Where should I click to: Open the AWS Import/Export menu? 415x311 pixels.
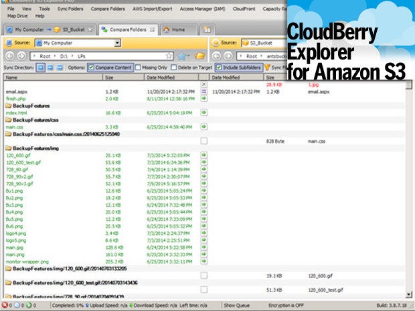tap(153, 9)
